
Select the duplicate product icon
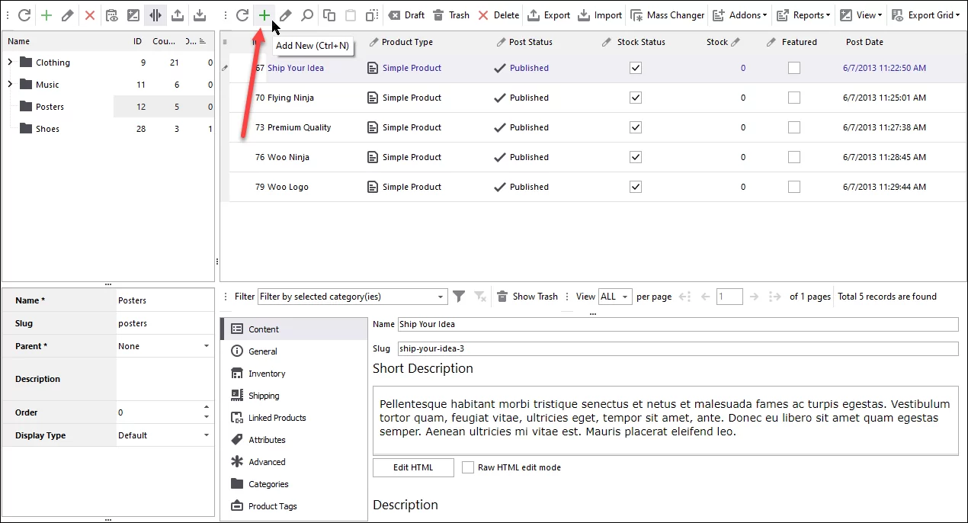pos(329,14)
